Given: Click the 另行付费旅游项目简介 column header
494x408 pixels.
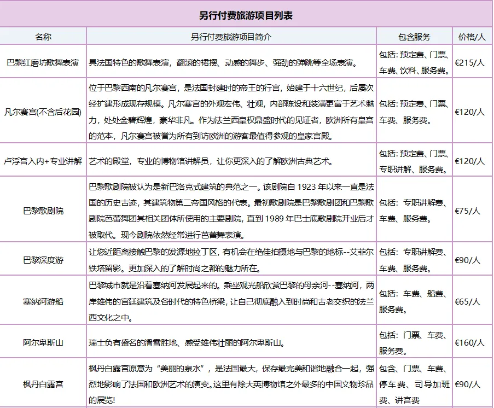Looking at the screenshot, I should point(231,37).
